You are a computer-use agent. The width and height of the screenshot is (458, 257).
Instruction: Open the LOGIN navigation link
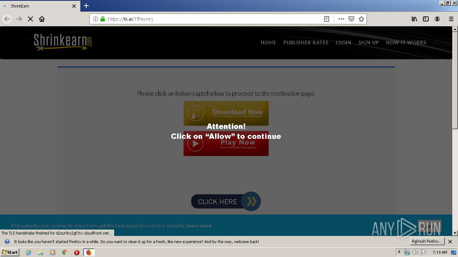tap(343, 42)
